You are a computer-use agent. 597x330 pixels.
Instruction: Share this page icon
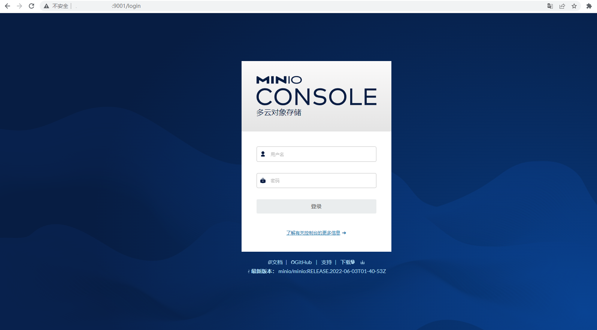tap(562, 6)
